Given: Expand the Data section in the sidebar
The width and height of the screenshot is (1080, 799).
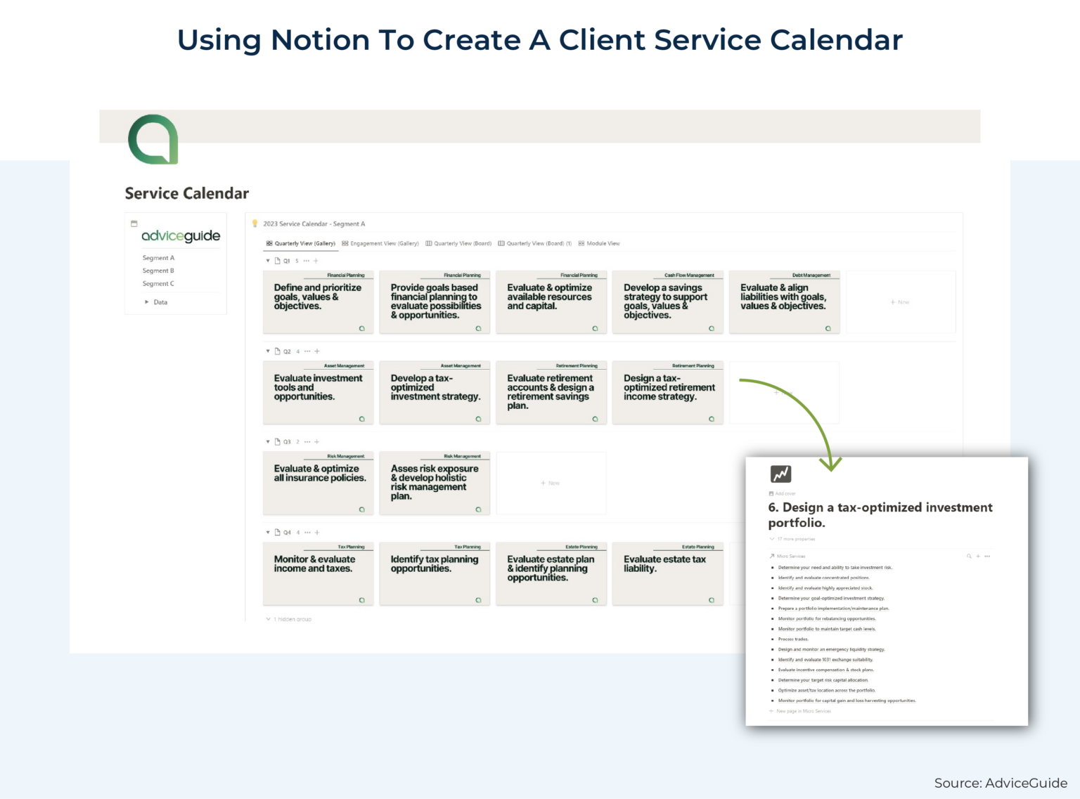Looking at the screenshot, I should (146, 301).
